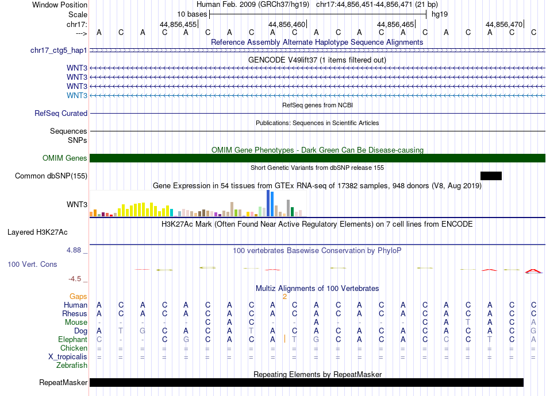The width and height of the screenshot is (546, 396).
Task: Open the H3K27Ac Mark track title
Action: [x=317, y=224]
